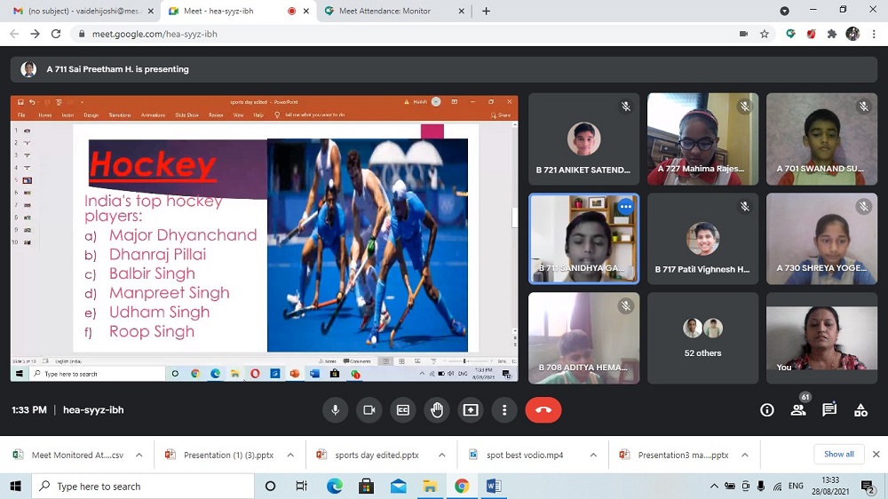Turn off the camera in Meet
The image size is (888, 499).
tap(369, 410)
